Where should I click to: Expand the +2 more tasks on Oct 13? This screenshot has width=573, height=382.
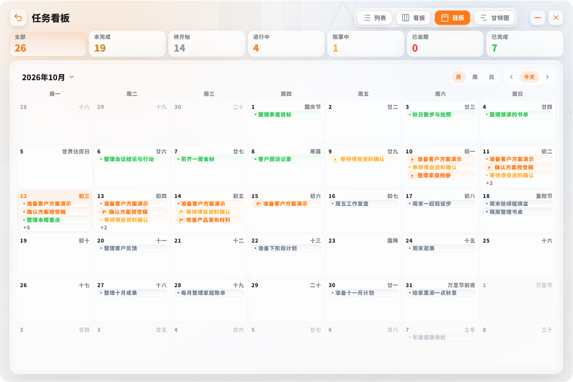(x=104, y=228)
